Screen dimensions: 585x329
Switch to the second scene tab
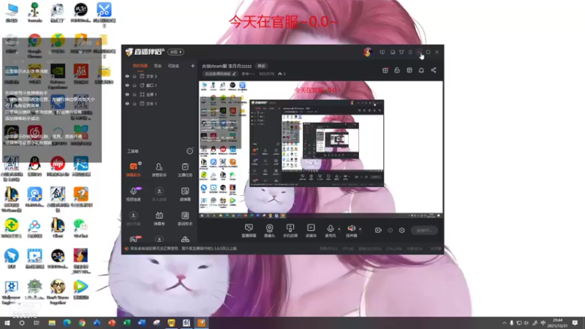[158, 66]
